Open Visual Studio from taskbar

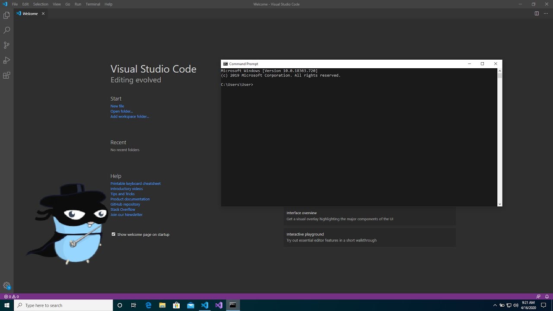(219, 305)
